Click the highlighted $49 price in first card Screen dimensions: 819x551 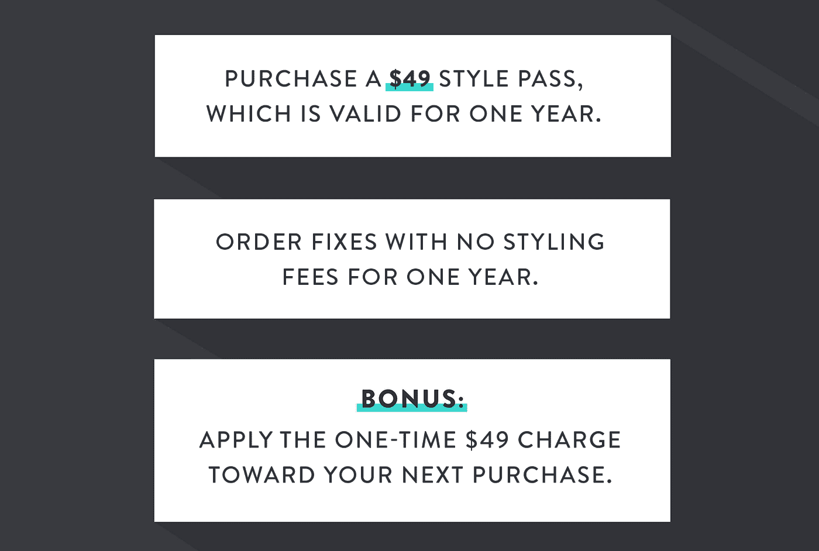click(x=409, y=79)
